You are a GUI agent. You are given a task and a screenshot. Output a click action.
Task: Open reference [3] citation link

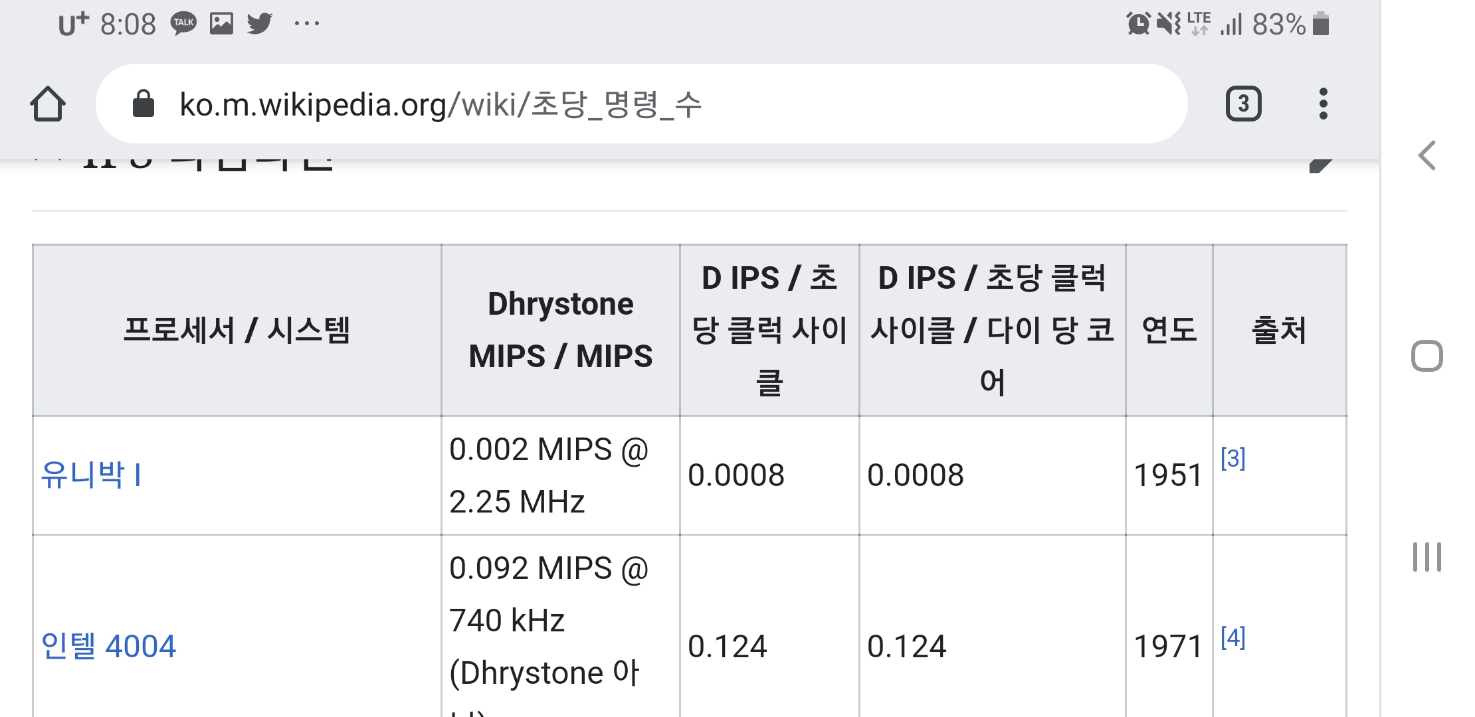click(x=1233, y=458)
